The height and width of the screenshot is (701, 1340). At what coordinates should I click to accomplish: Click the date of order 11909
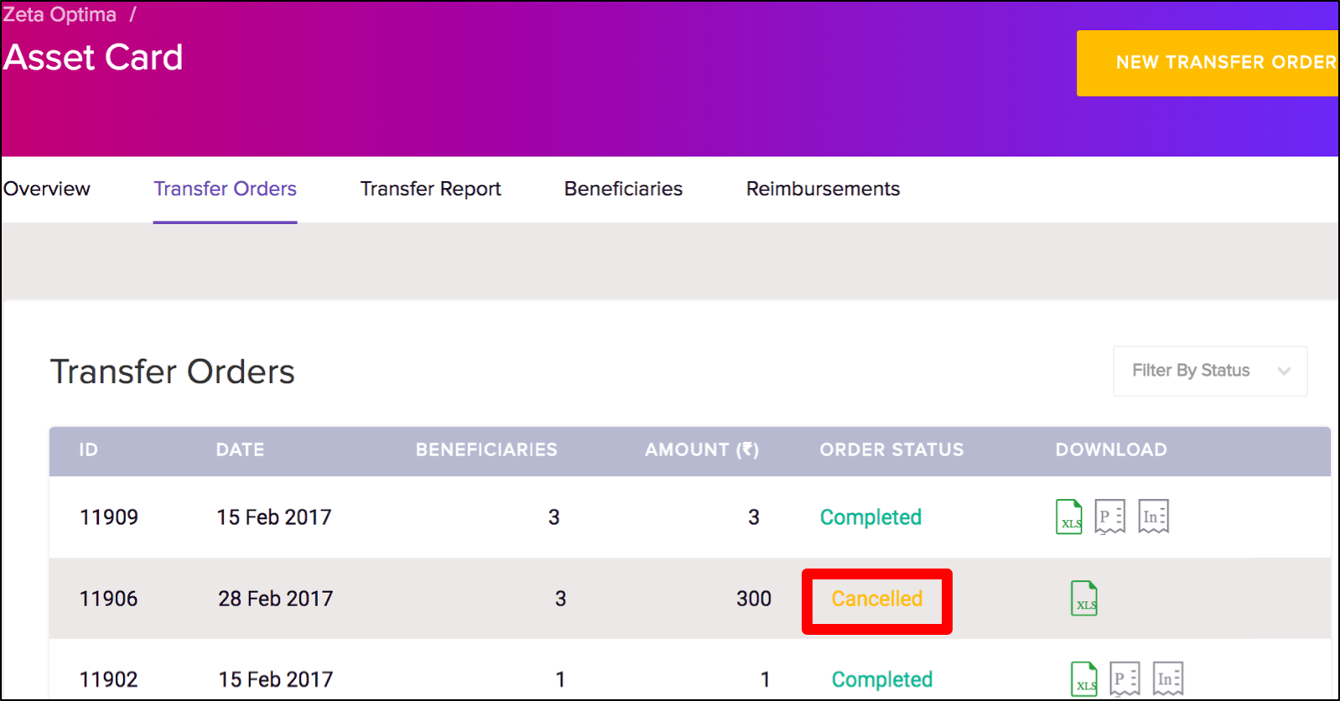[x=274, y=517]
